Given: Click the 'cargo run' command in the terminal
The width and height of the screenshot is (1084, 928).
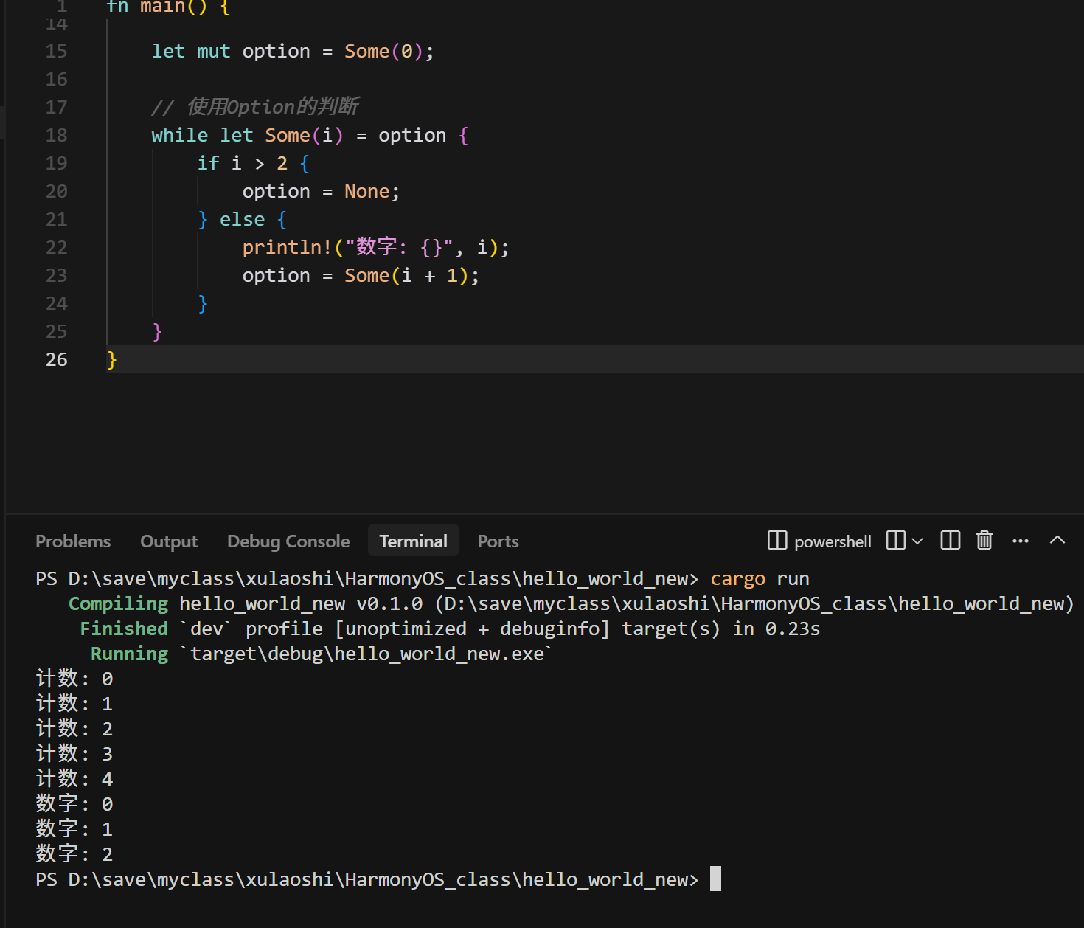Looking at the screenshot, I should (760, 578).
